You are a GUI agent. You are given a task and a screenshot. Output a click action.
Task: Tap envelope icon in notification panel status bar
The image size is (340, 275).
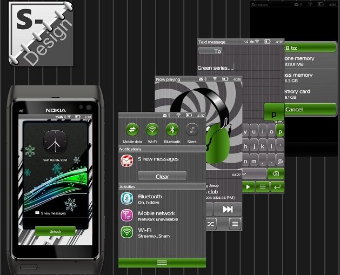coord(164,115)
